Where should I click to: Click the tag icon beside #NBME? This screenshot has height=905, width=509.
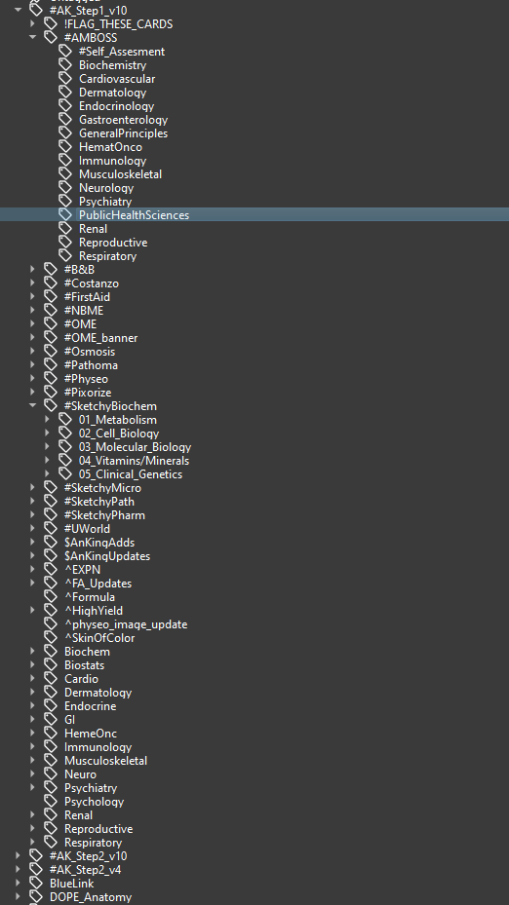pyautogui.click(x=51, y=311)
